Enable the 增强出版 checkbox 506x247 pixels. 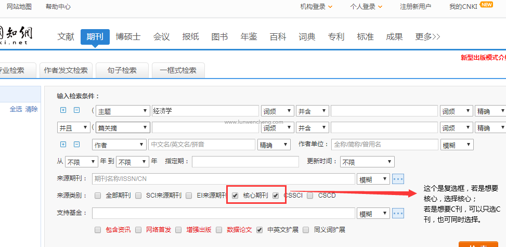tap(178, 230)
